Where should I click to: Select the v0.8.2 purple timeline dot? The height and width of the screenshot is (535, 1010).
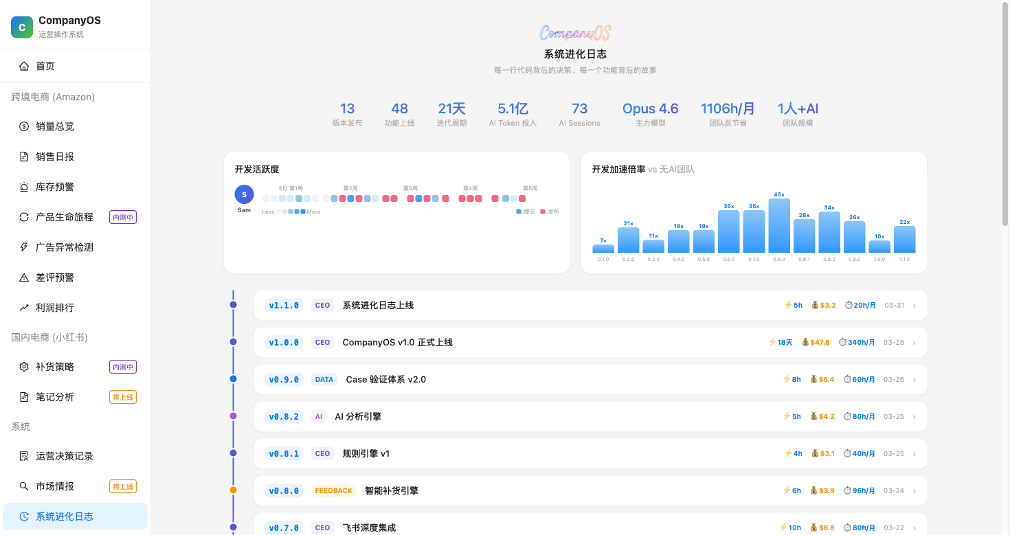(x=233, y=416)
